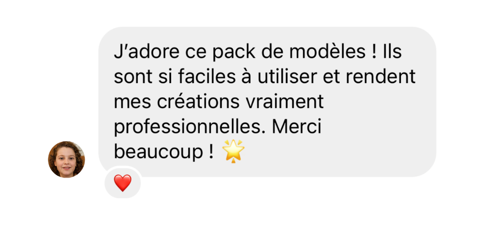Click the word "modèles" in the message

327,52
